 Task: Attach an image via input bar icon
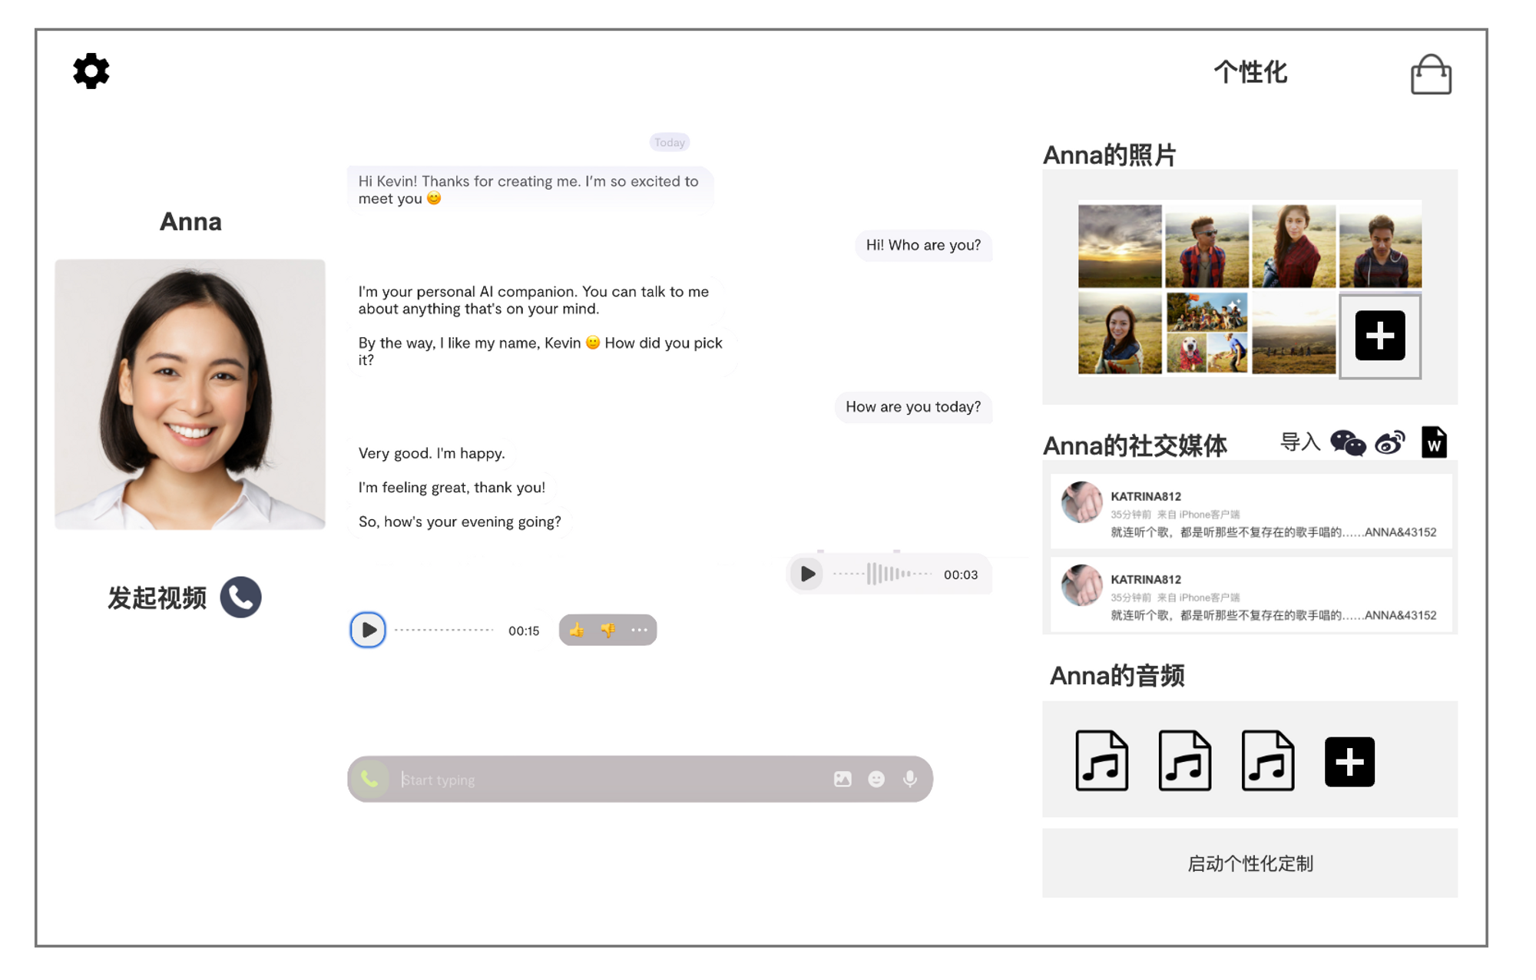pyautogui.click(x=842, y=779)
